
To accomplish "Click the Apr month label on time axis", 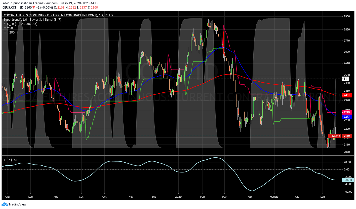I will (250, 196).
